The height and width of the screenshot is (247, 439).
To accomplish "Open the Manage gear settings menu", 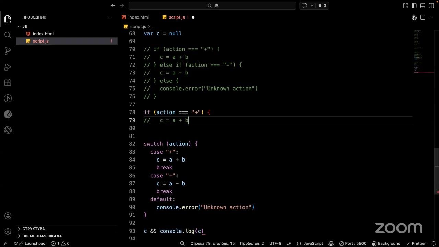I will [x=8, y=232].
